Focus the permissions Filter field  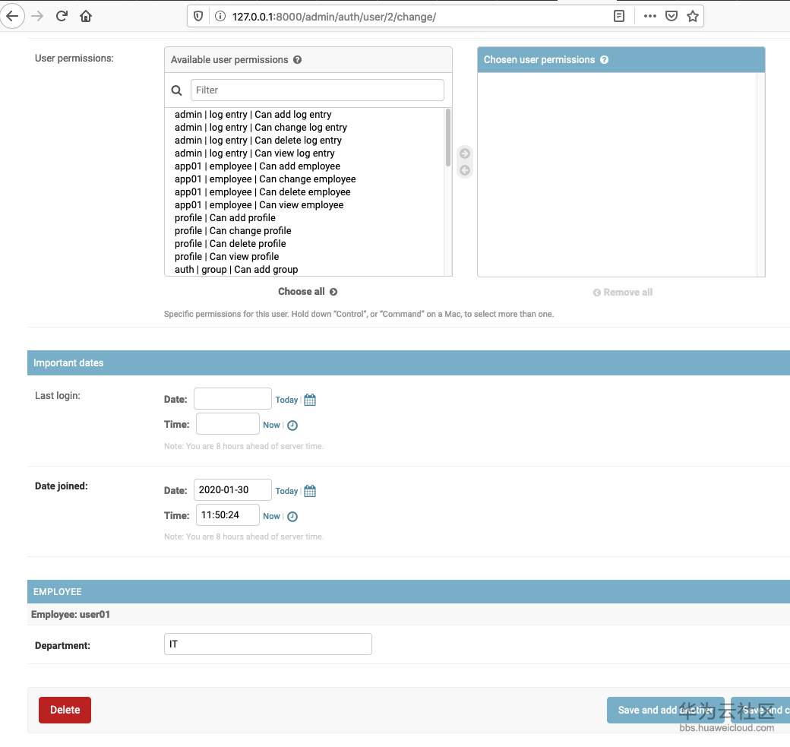point(317,90)
